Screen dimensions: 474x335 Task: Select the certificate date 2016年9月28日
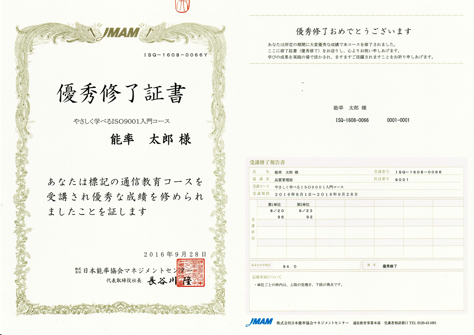coord(175,254)
